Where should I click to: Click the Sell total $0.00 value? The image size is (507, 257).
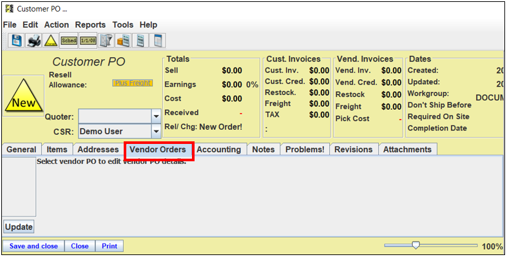(232, 71)
